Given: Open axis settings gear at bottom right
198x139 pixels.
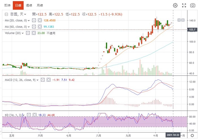Looking at the screenshot, I should coord(192,136).
